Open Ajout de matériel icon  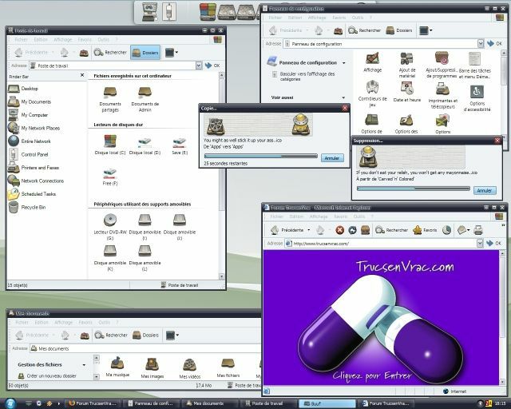(x=407, y=66)
